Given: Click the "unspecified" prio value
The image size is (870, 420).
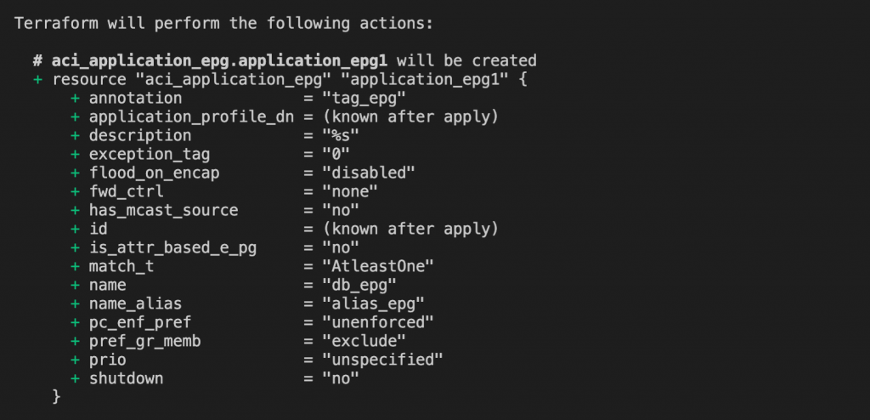Looking at the screenshot, I should [382, 360].
